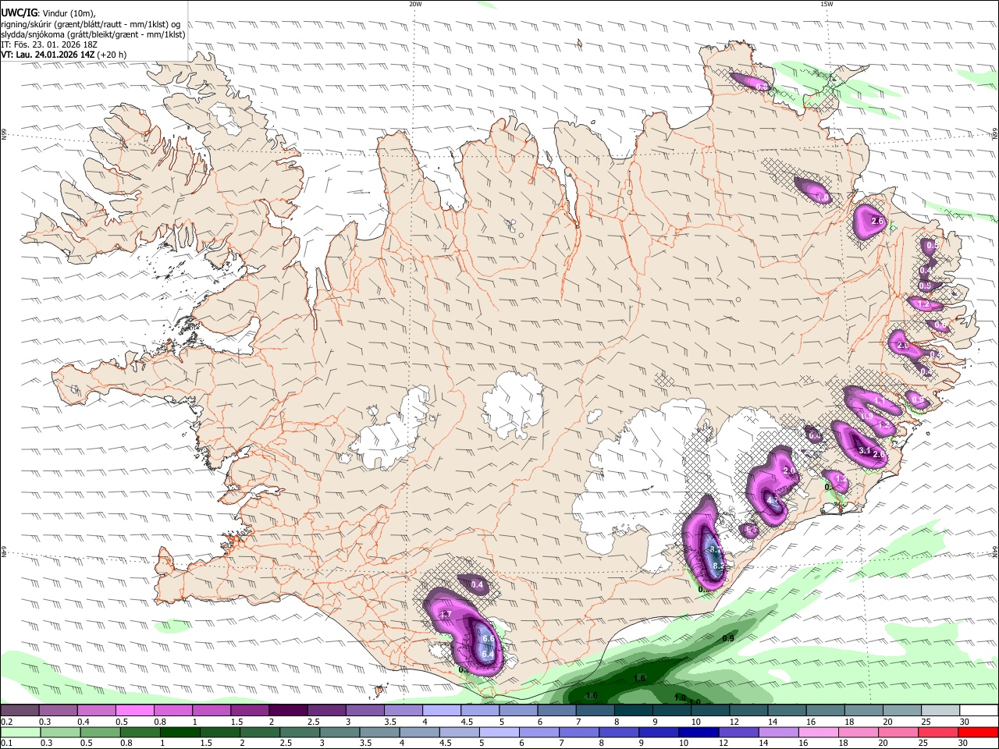Click the 8 royal blue swatch, lower legend
This screenshot has width=999, height=749.
tap(618, 732)
